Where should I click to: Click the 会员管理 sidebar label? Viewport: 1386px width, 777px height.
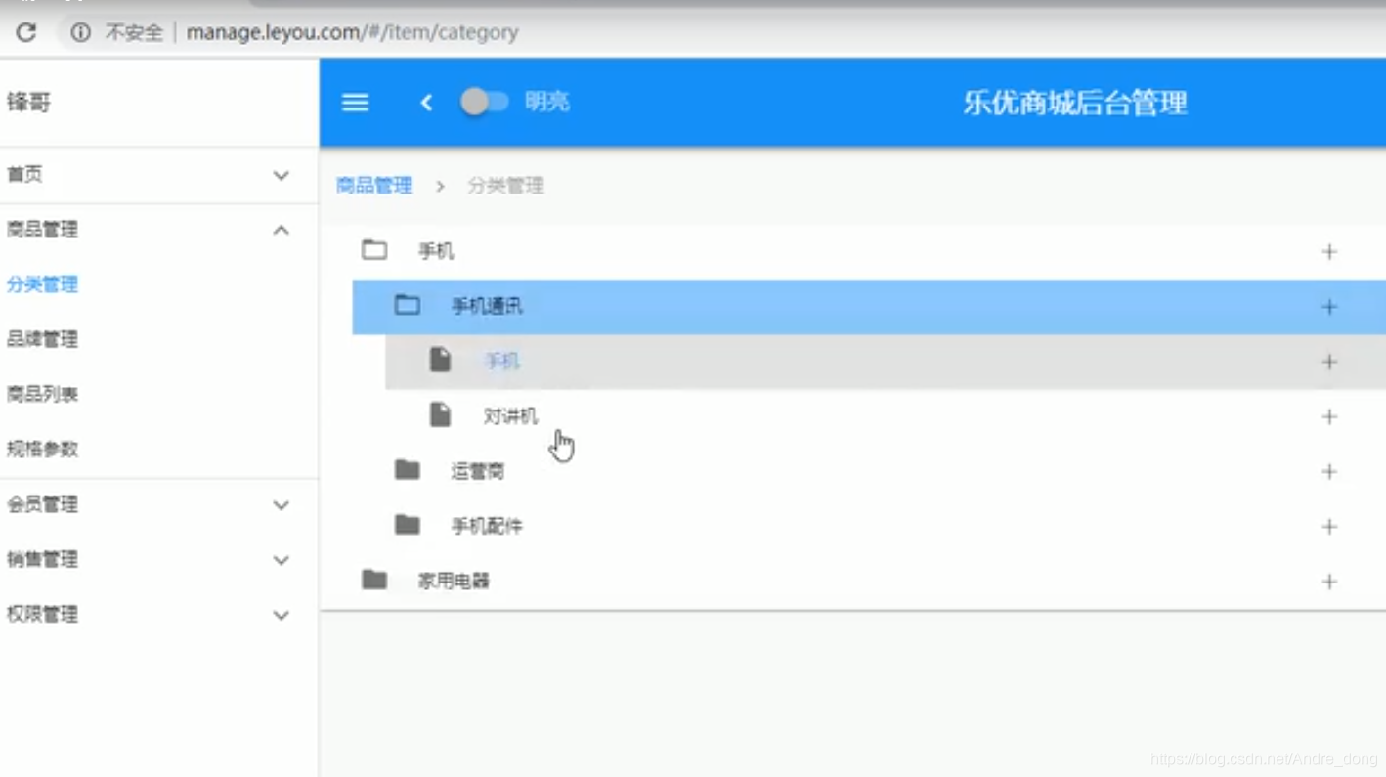click(x=42, y=504)
